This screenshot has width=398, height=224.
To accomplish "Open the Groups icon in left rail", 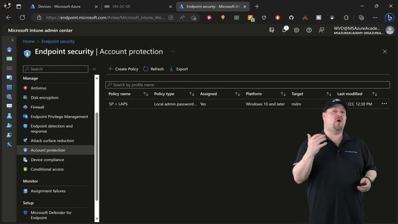I will click(9, 125).
